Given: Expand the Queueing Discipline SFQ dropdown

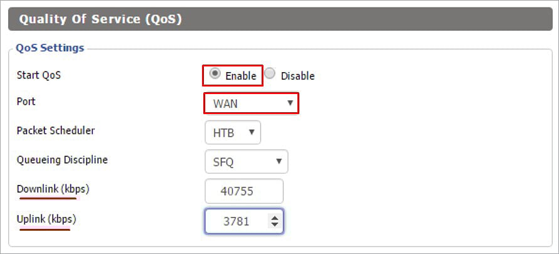Looking at the screenshot, I should pos(247,162).
